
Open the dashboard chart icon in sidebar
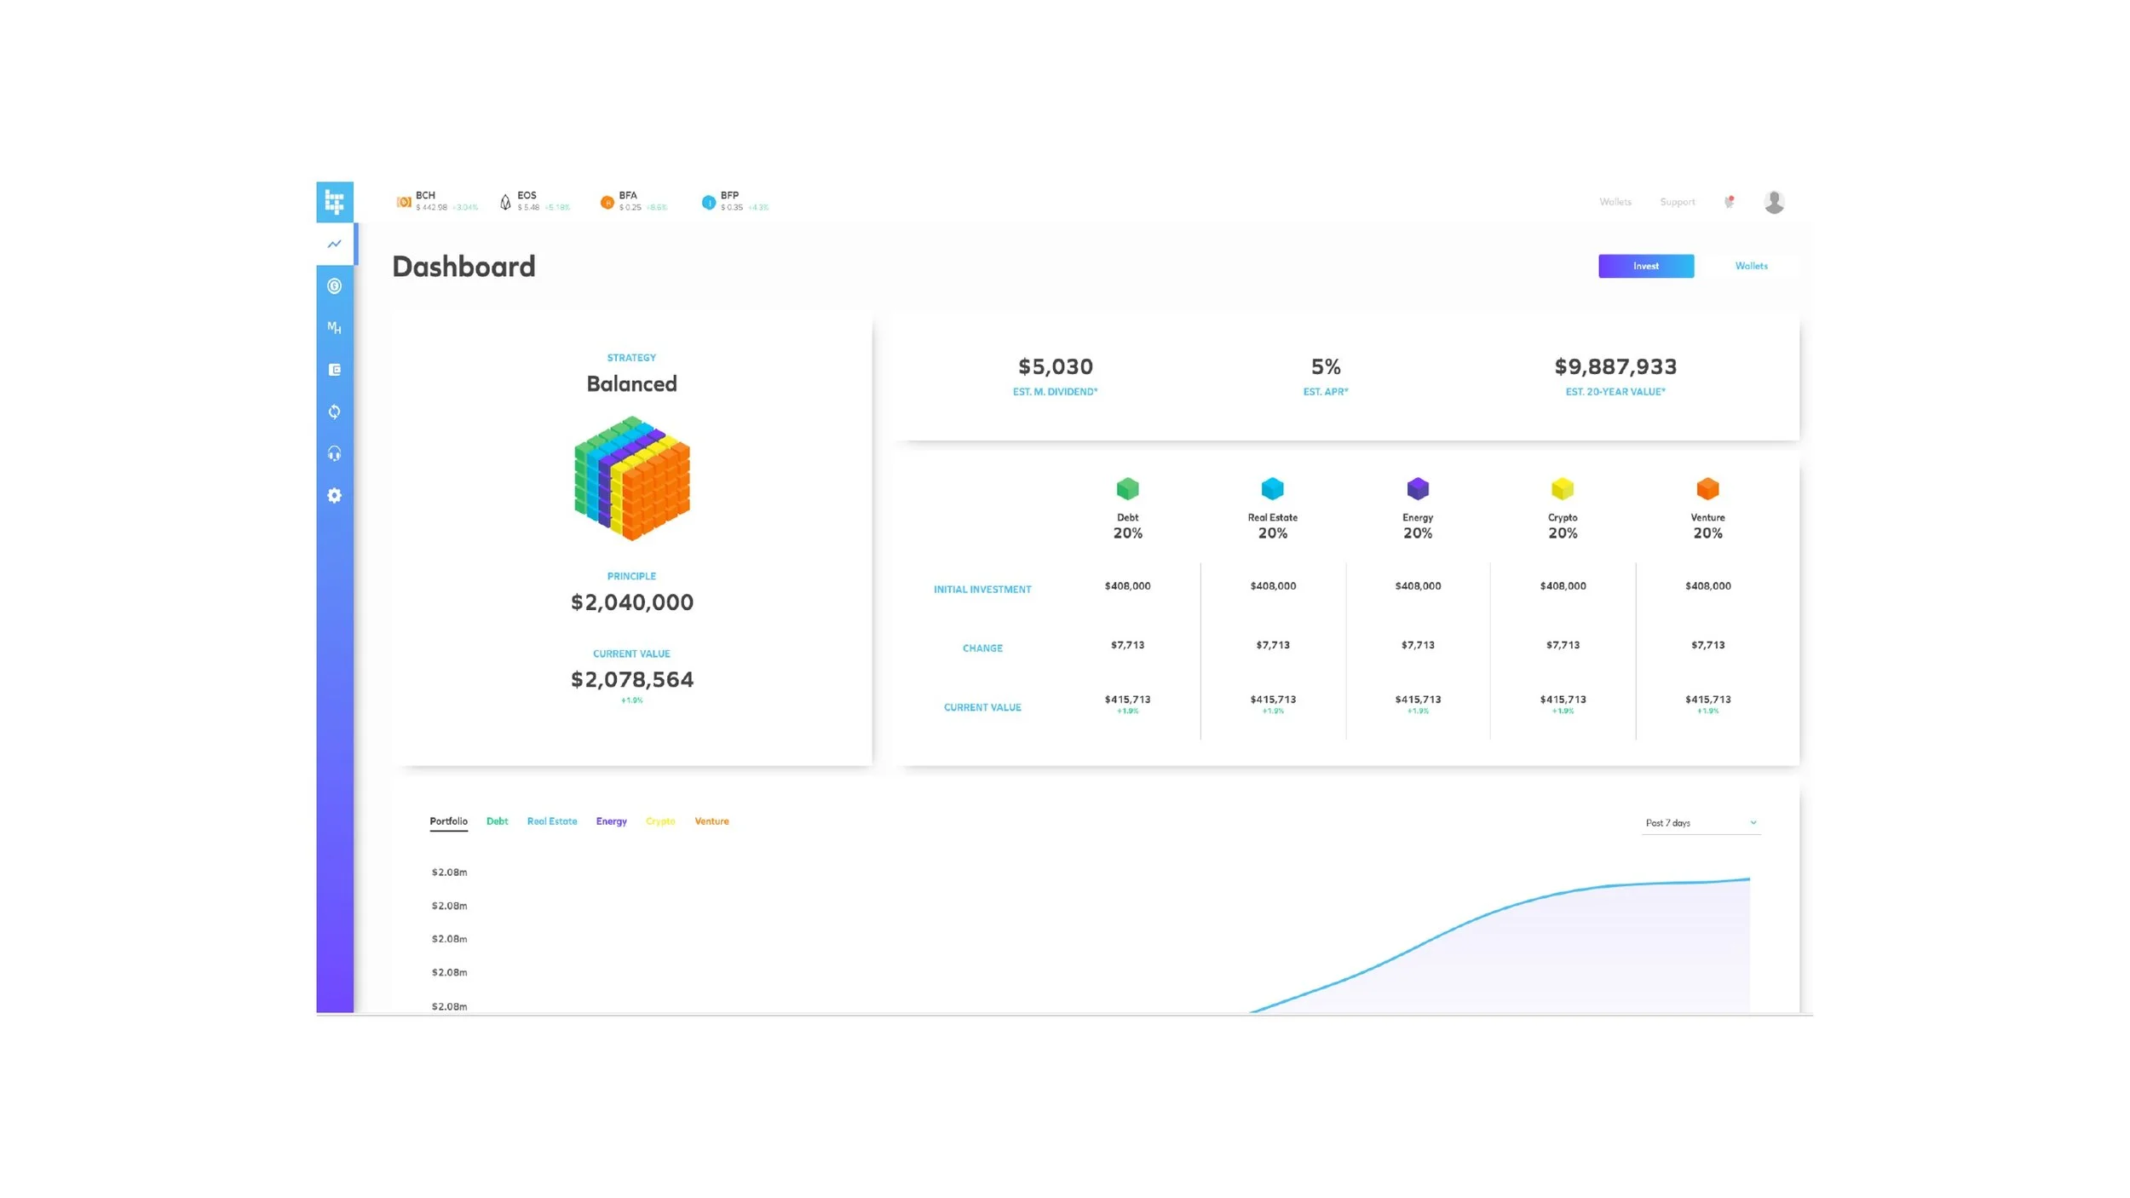[x=334, y=244]
